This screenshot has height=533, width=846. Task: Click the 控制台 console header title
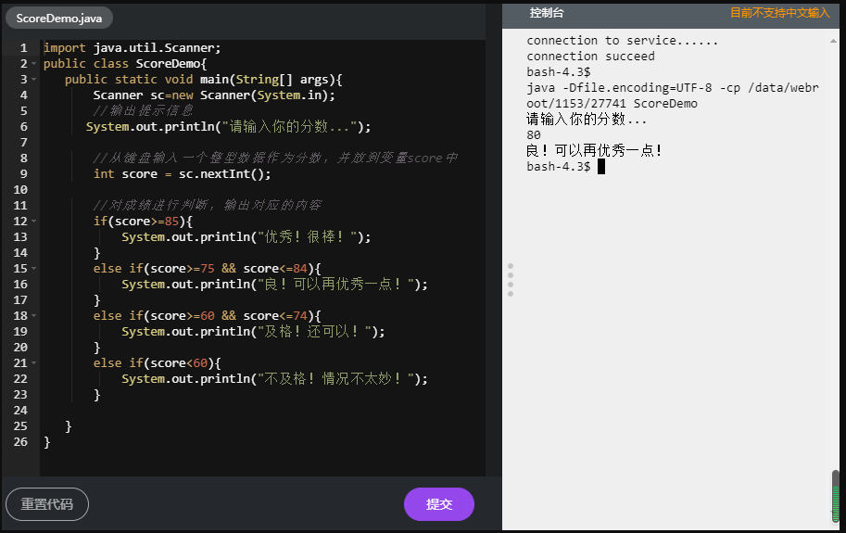pyautogui.click(x=547, y=13)
